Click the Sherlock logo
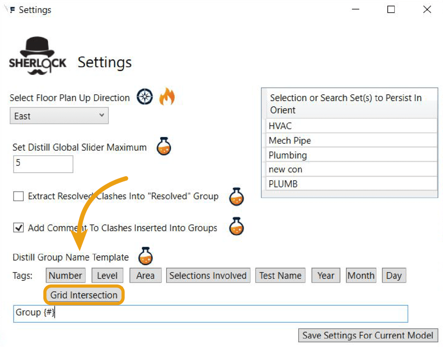 pyautogui.click(x=38, y=56)
